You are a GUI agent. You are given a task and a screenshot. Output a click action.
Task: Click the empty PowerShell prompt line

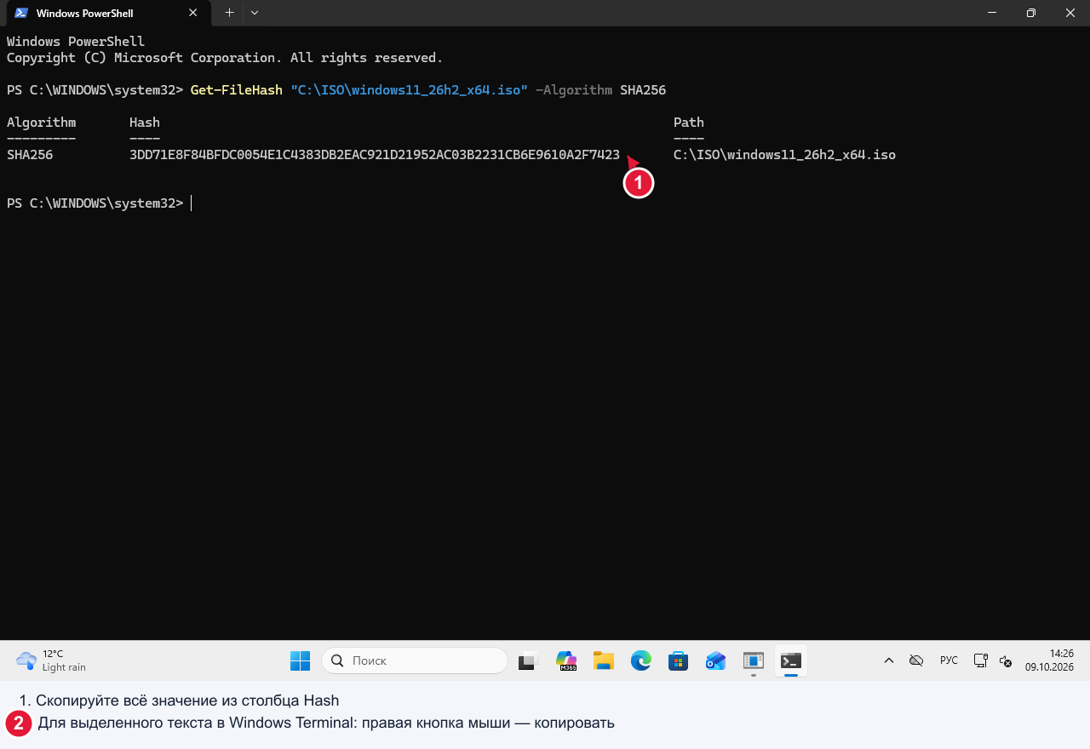[x=99, y=203]
